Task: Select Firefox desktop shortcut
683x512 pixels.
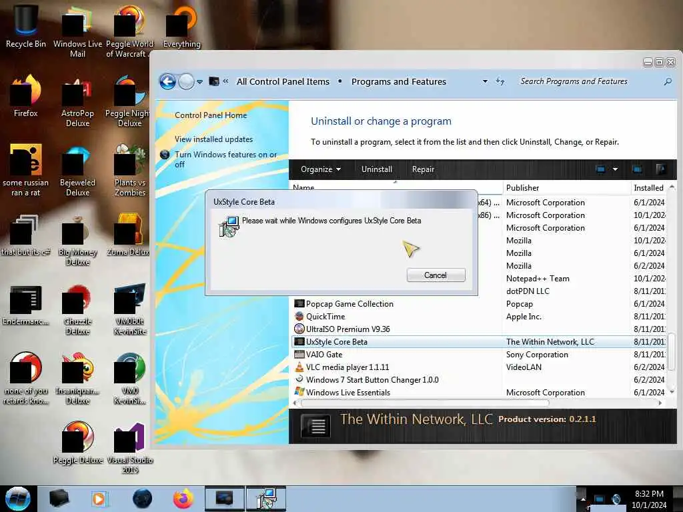Action: click(x=26, y=96)
